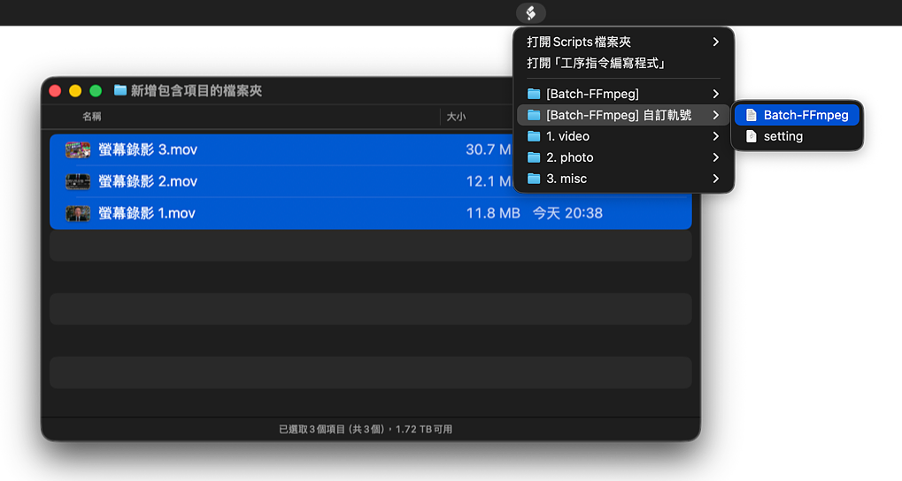
Task: Click the Batch-FFmpeg script file icon
Action: 751,115
